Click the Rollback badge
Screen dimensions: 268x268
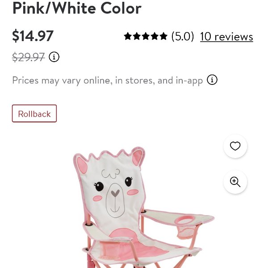34,113
